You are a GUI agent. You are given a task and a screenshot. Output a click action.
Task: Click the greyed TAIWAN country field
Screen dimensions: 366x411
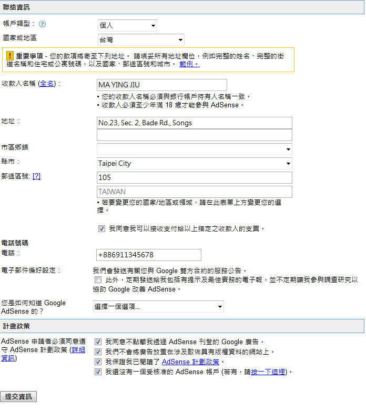tap(195, 192)
